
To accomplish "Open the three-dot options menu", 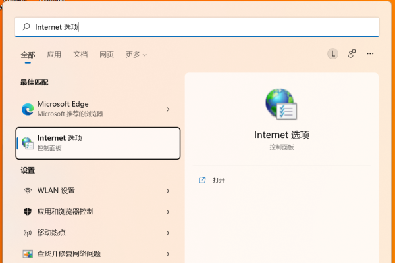I will pyautogui.click(x=370, y=54).
